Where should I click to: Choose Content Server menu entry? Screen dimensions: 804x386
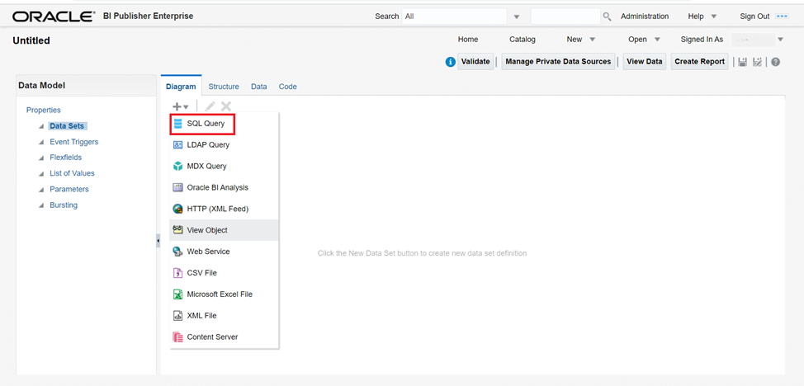[x=224, y=337]
